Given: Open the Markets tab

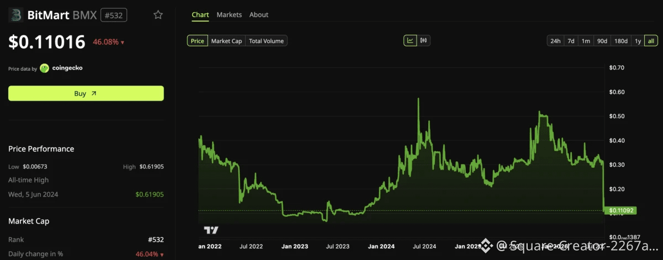Looking at the screenshot, I should [229, 15].
